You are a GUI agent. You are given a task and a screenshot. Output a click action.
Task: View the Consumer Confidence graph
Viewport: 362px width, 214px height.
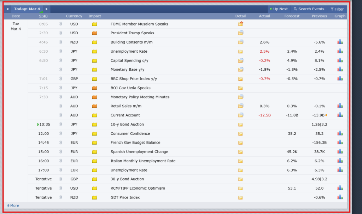click(x=340, y=133)
